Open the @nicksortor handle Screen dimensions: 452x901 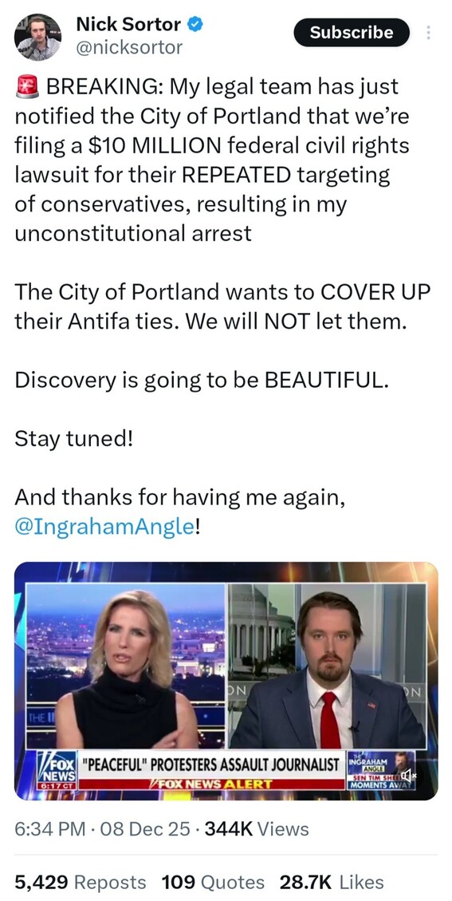click(x=129, y=48)
